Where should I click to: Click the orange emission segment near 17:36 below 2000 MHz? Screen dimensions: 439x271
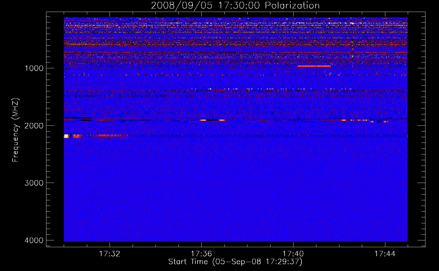203,120
